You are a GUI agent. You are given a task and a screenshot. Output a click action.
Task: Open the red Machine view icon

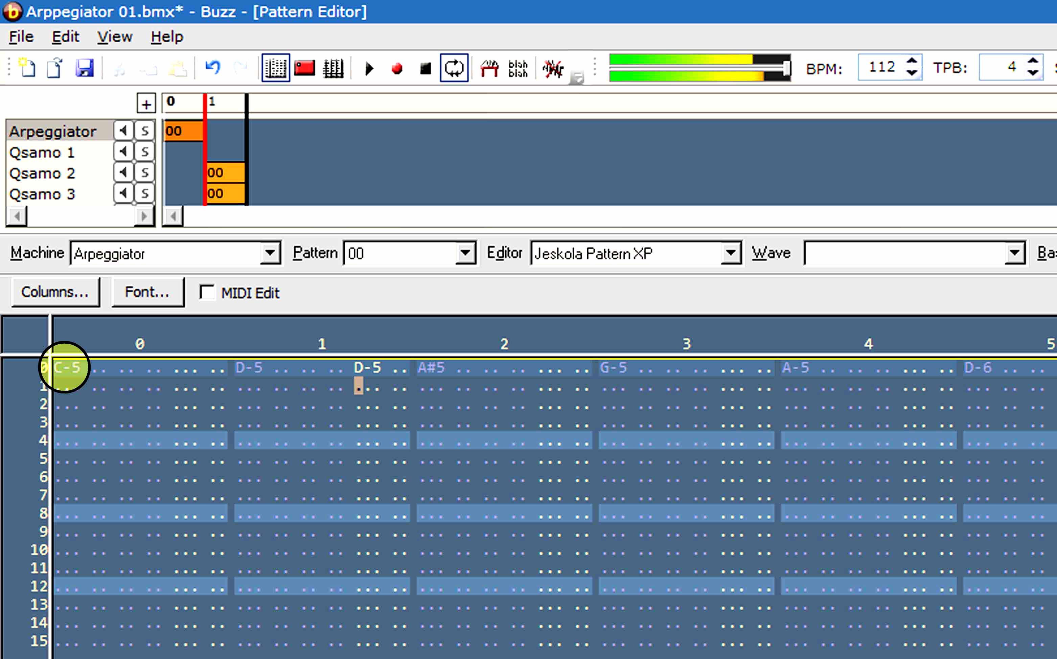tap(304, 68)
